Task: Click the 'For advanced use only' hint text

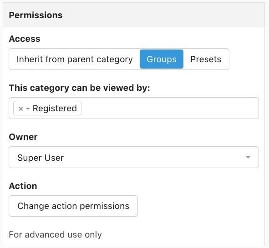Action: click(55, 234)
